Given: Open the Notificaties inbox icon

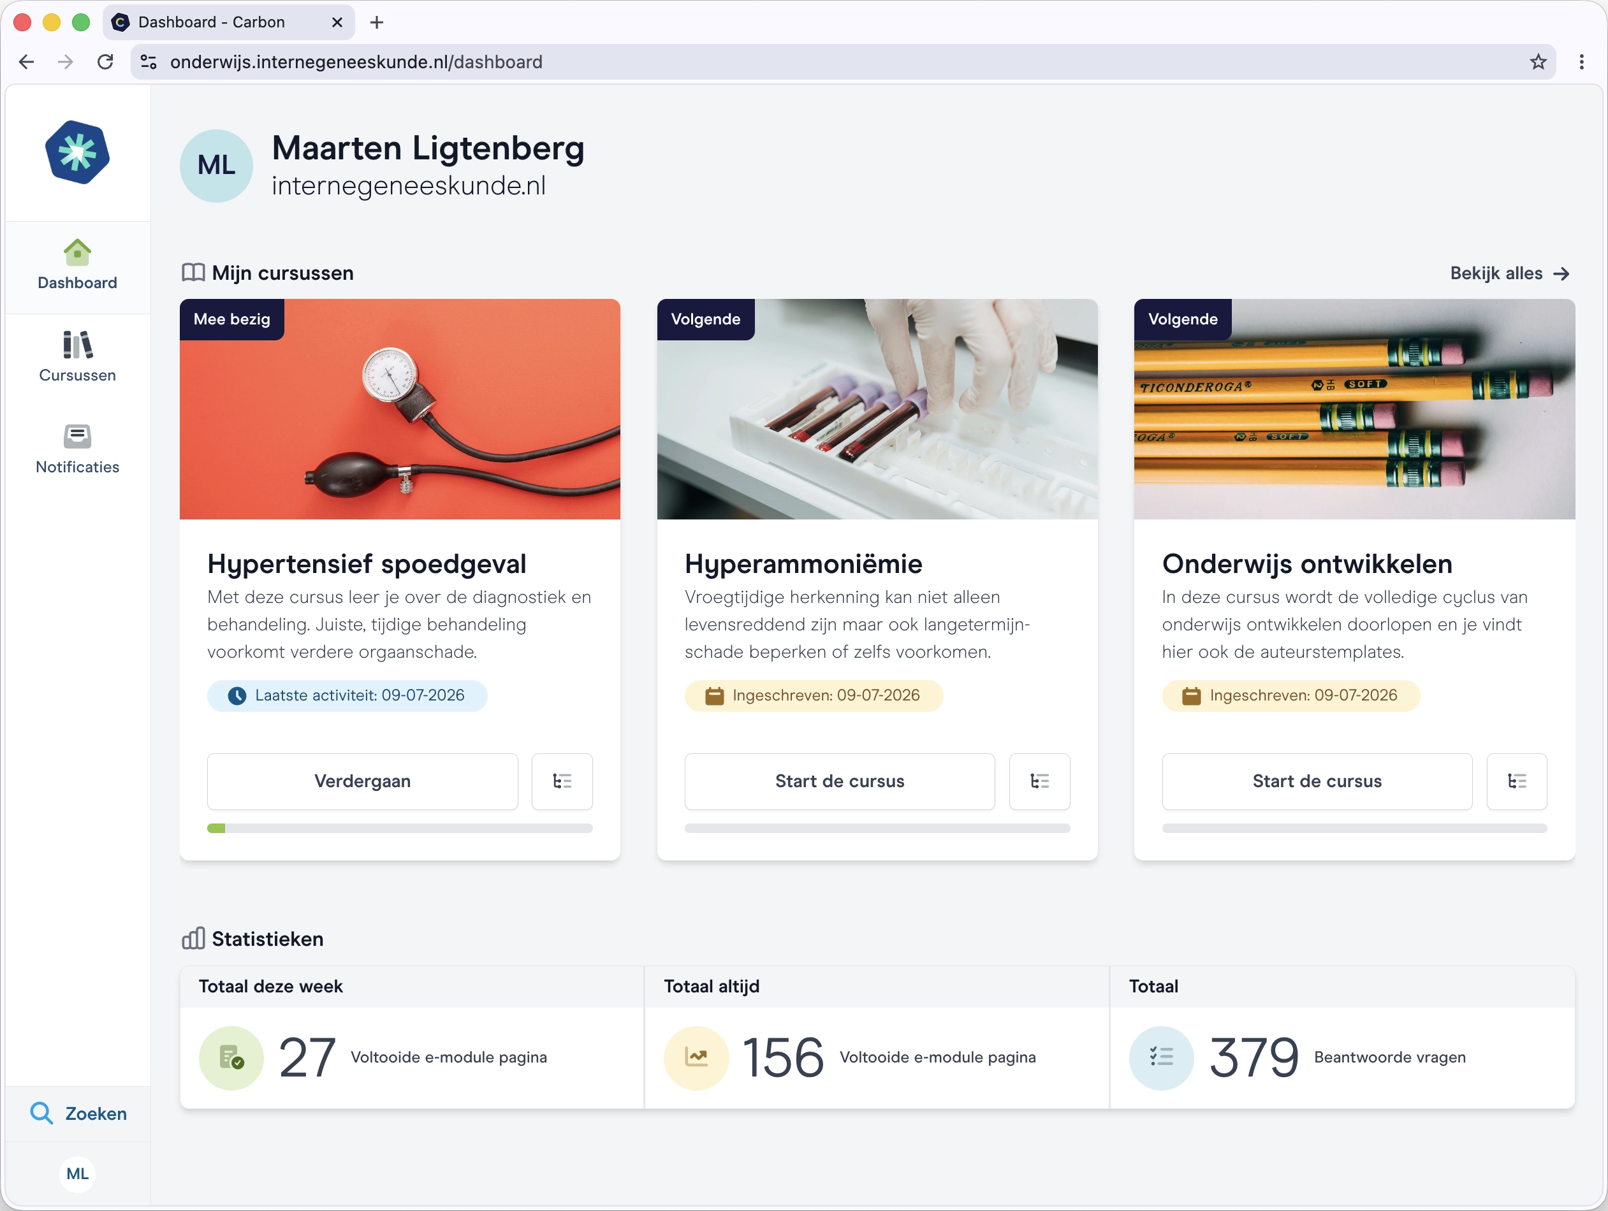Looking at the screenshot, I should tap(77, 436).
